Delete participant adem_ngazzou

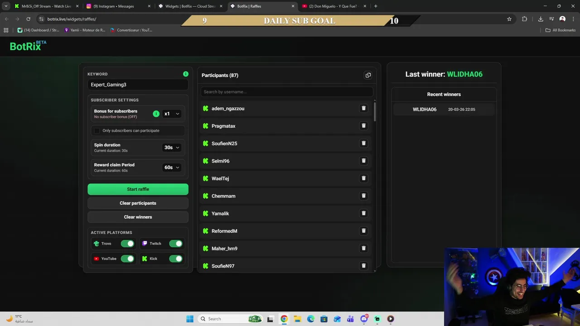tap(363, 108)
